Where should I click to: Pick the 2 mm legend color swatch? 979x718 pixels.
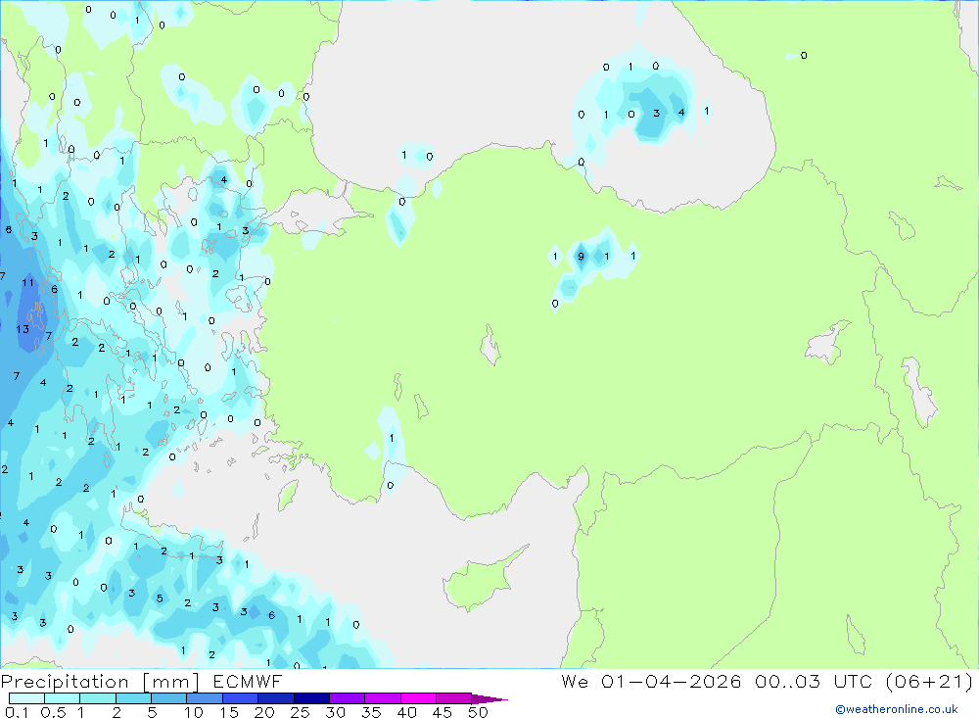(x=133, y=698)
